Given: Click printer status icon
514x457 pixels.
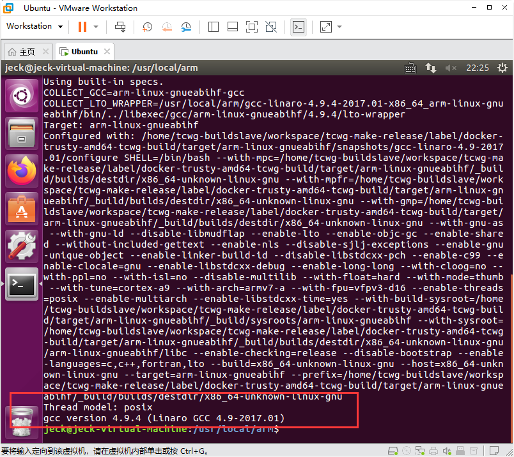Looking at the screenshot, I should [x=433, y=451].
